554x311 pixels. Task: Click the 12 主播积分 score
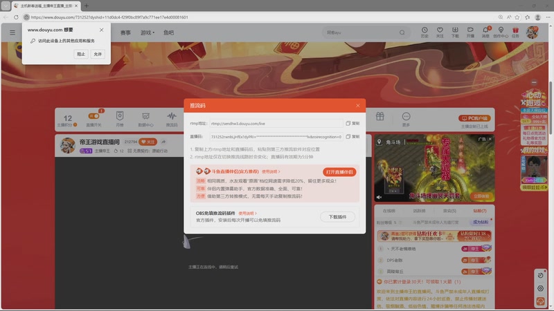(x=67, y=120)
